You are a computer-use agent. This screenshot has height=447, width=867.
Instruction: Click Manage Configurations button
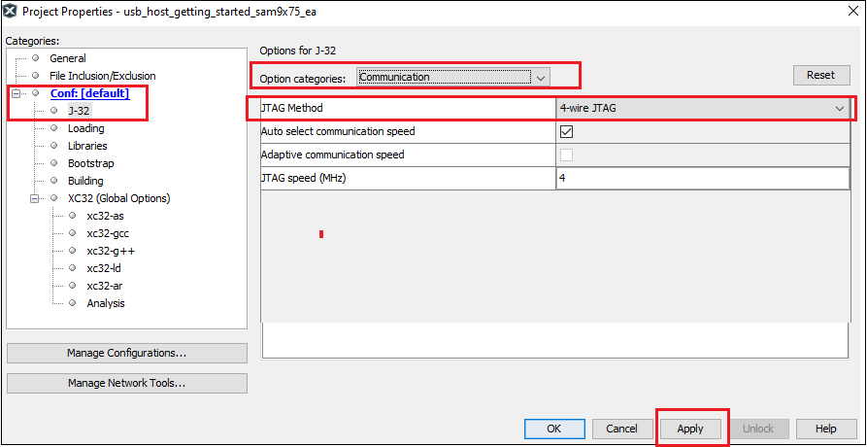tap(126, 353)
